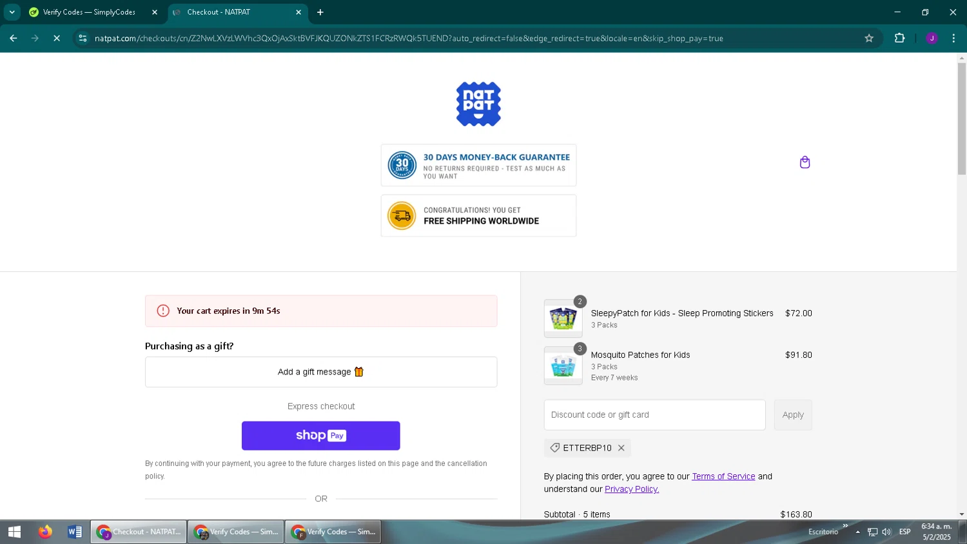Add a gift message

(321, 372)
